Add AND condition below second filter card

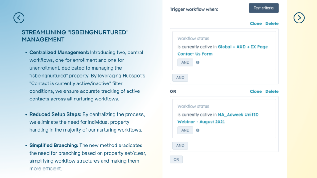click(180, 146)
